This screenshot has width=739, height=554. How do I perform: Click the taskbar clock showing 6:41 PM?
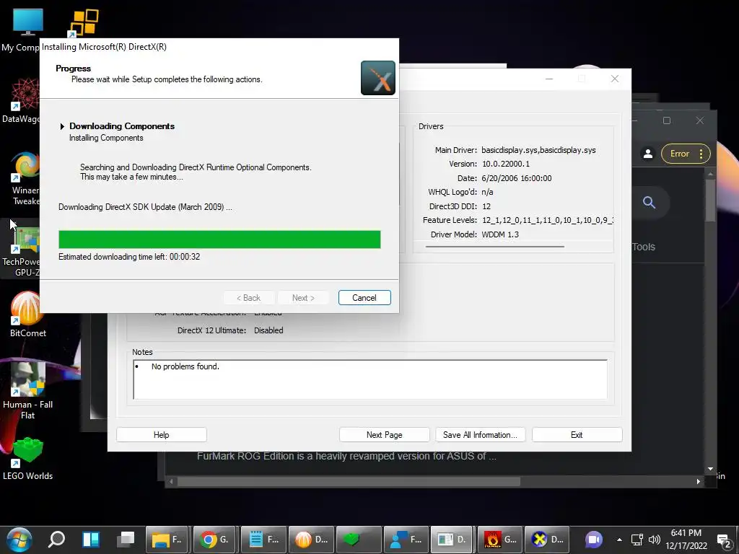point(686,540)
